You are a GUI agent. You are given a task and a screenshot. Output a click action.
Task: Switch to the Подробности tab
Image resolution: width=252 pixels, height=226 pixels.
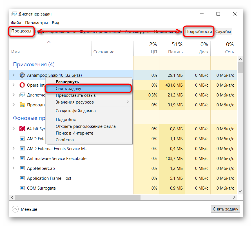(199, 32)
